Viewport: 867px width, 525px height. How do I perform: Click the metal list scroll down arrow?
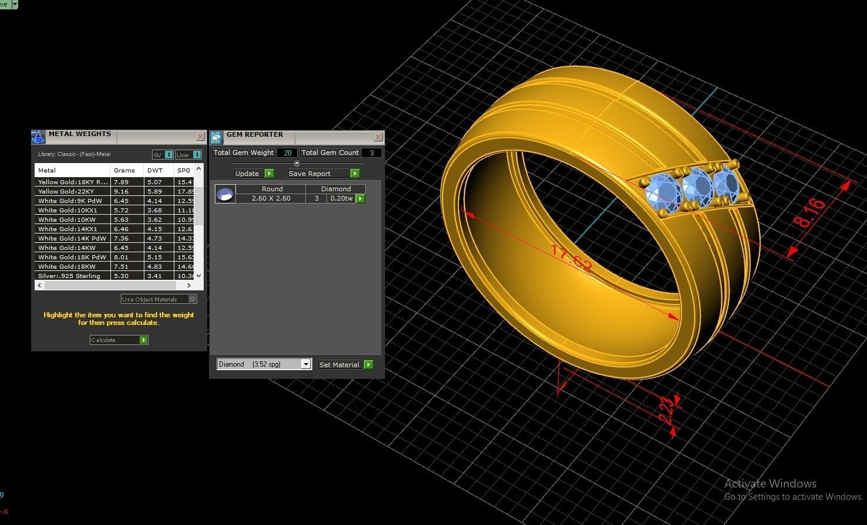198,275
